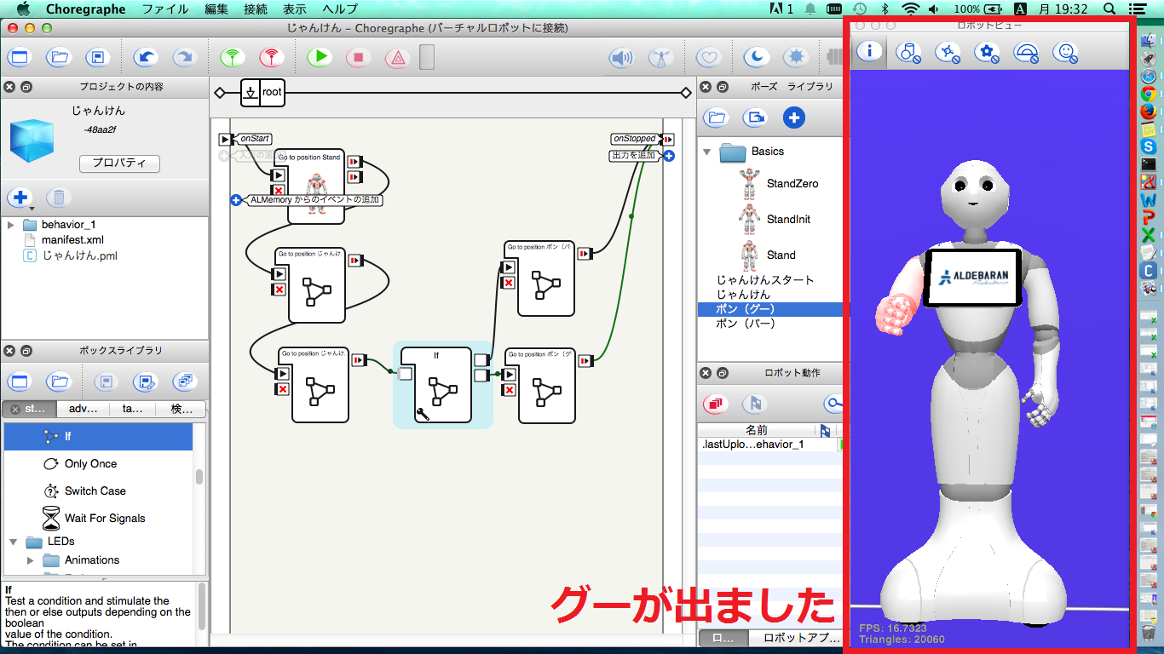Click the info icon in Robot View
This screenshot has height=654, width=1164.
(869, 51)
